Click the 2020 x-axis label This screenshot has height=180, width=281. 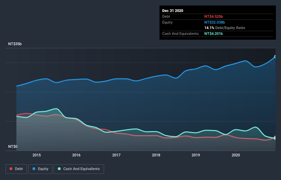tap(236, 155)
